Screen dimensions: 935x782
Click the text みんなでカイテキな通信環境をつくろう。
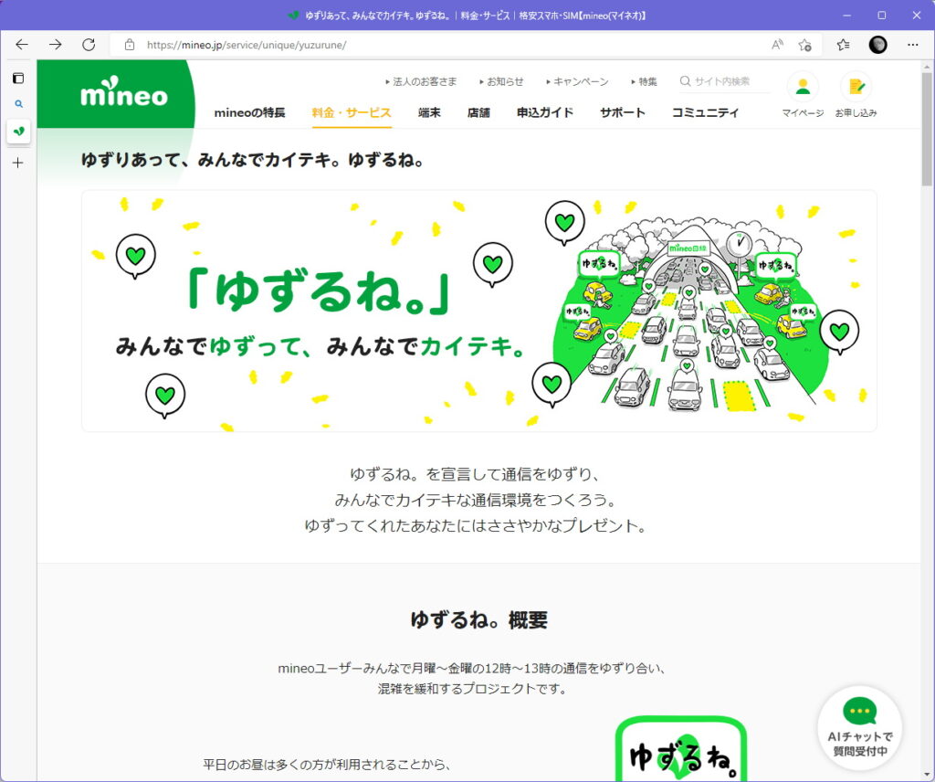475,500
